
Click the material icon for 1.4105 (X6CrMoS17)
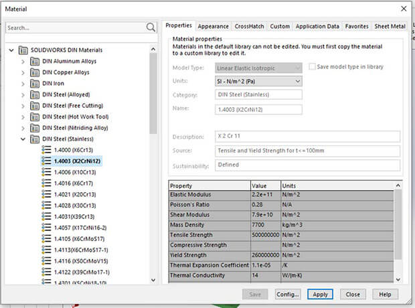(x=46, y=239)
